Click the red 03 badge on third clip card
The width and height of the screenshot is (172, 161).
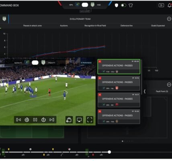pyautogui.click(x=100, y=95)
